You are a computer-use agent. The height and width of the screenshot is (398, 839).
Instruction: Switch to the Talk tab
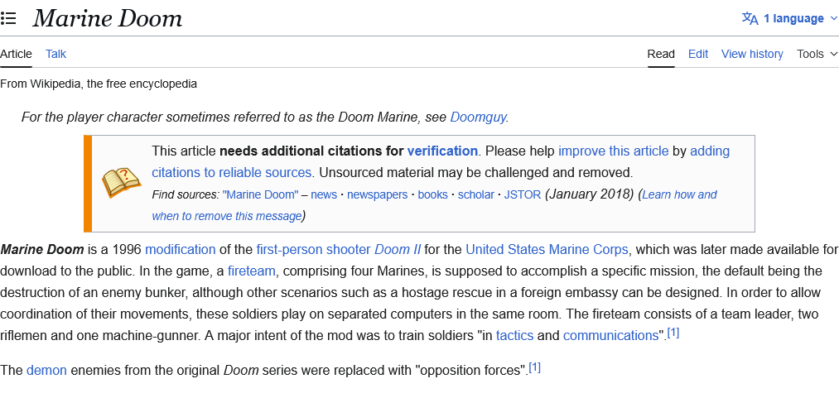tap(55, 54)
